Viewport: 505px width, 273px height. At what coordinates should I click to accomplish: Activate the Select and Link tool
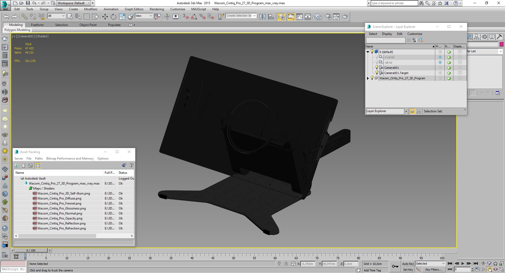pos(24,17)
